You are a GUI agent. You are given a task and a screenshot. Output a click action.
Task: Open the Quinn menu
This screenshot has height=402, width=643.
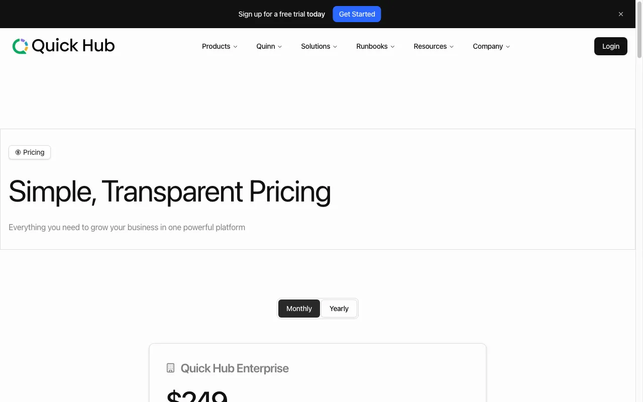(269, 46)
